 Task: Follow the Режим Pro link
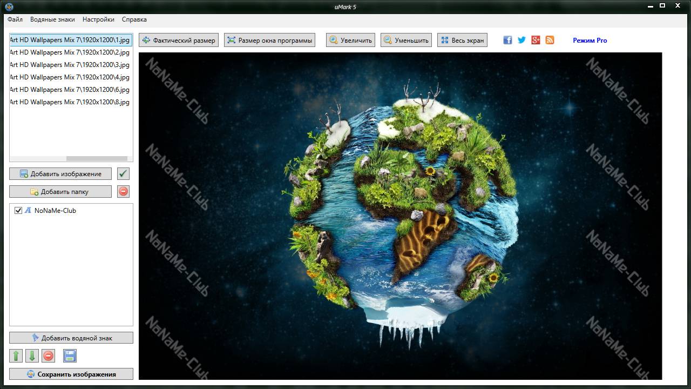point(590,41)
